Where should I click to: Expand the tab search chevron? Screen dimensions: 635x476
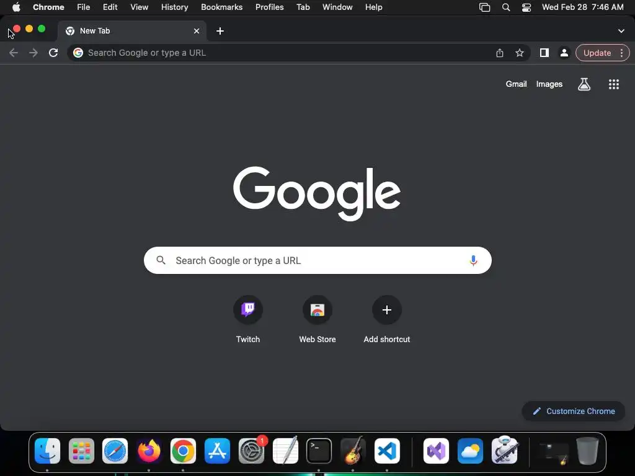click(x=621, y=31)
